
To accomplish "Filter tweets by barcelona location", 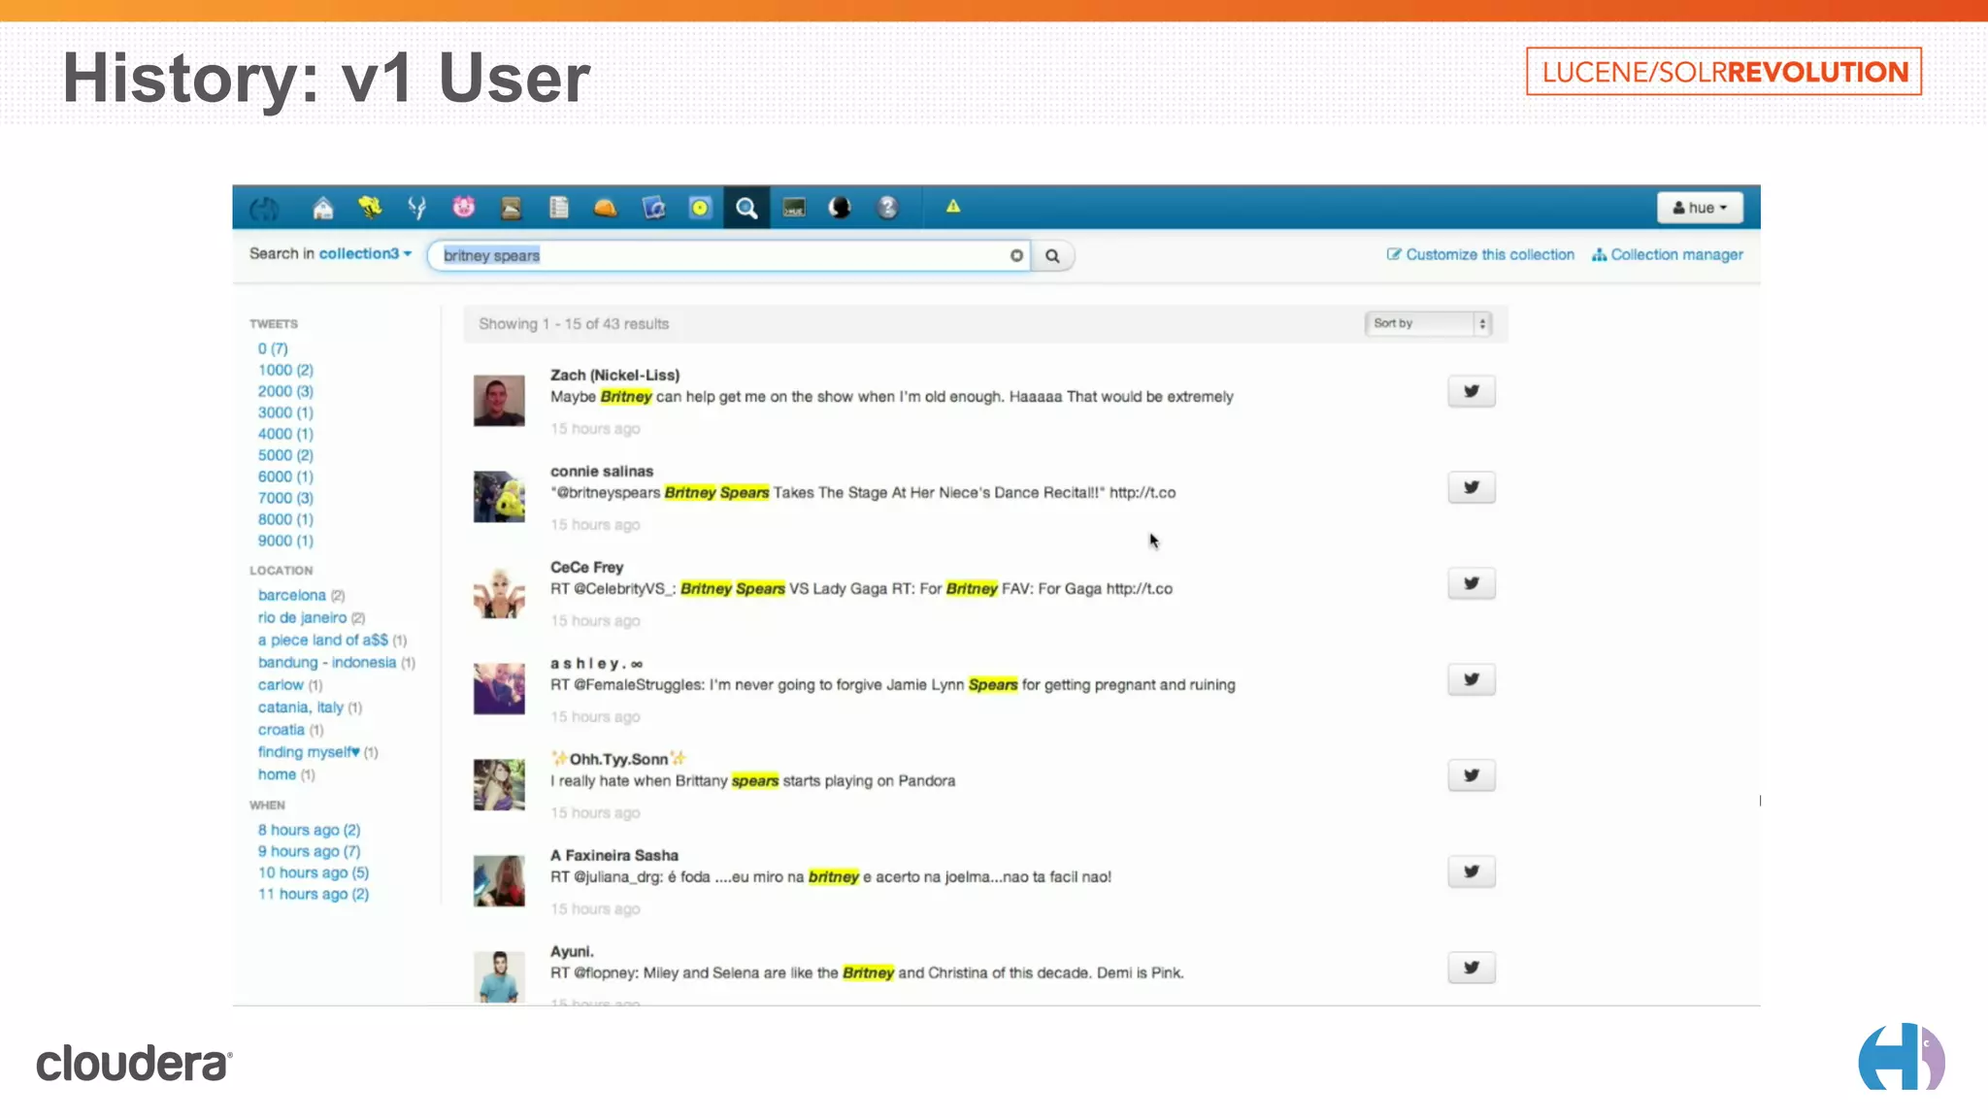I will tap(291, 595).
